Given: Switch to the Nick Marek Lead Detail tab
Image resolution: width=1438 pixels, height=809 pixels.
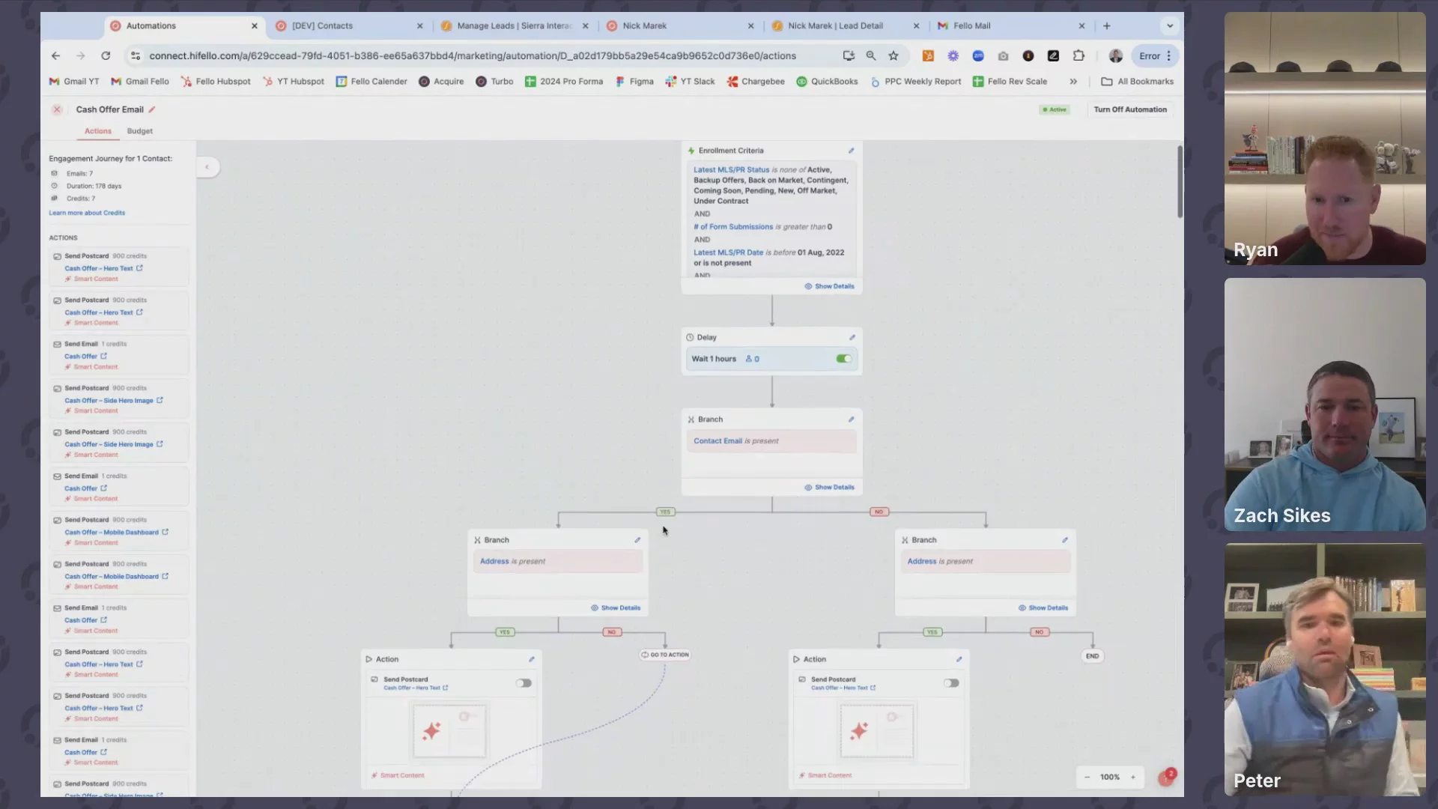Looking at the screenshot, I should [x=846, y=25].
